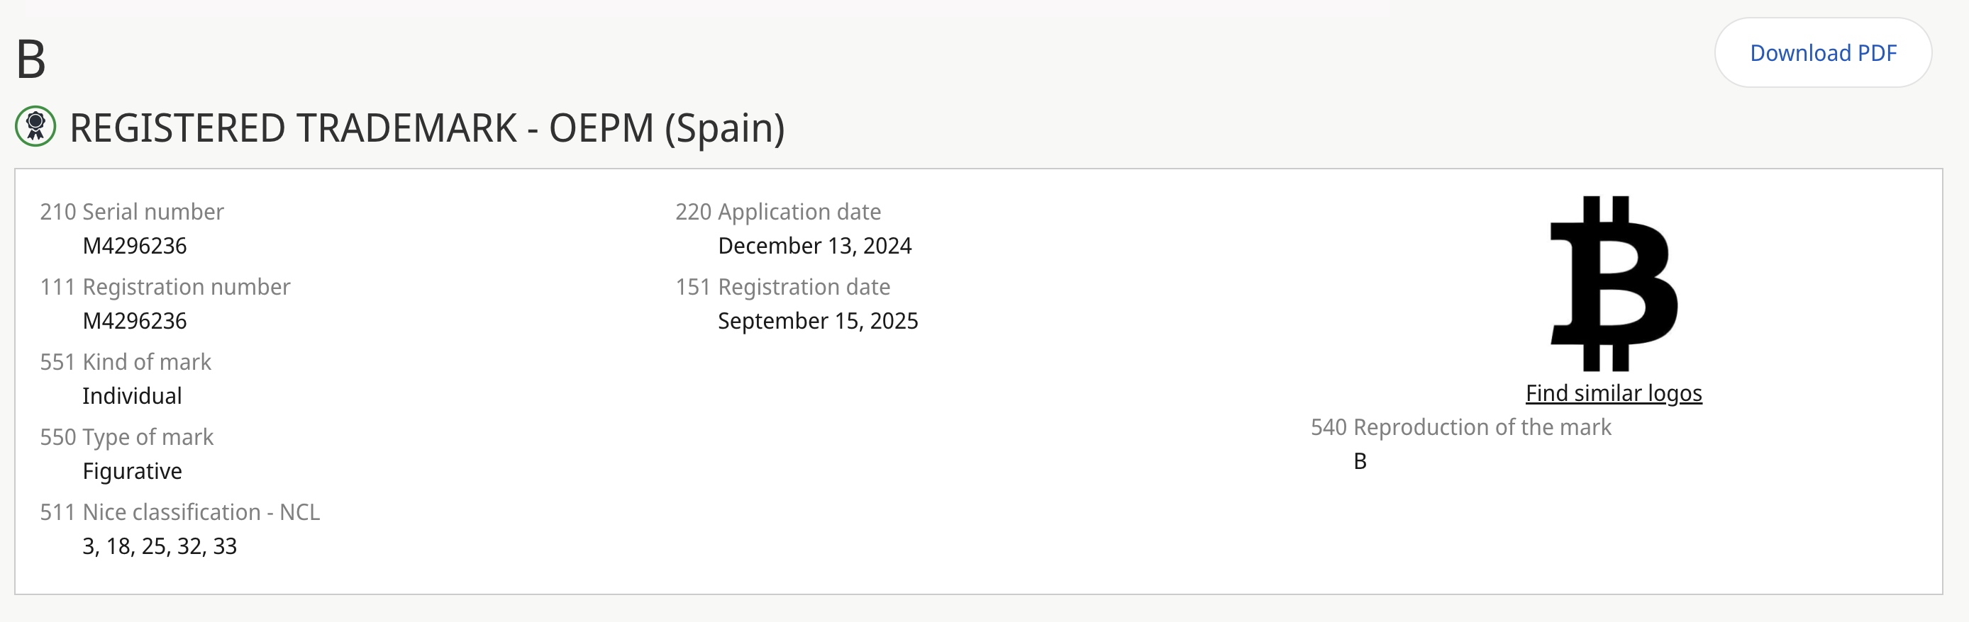This screenshot has height=622, width=1969.
Task: Click the 111 Registration number label
Action: pyautogui.click(x=165, y=287)
